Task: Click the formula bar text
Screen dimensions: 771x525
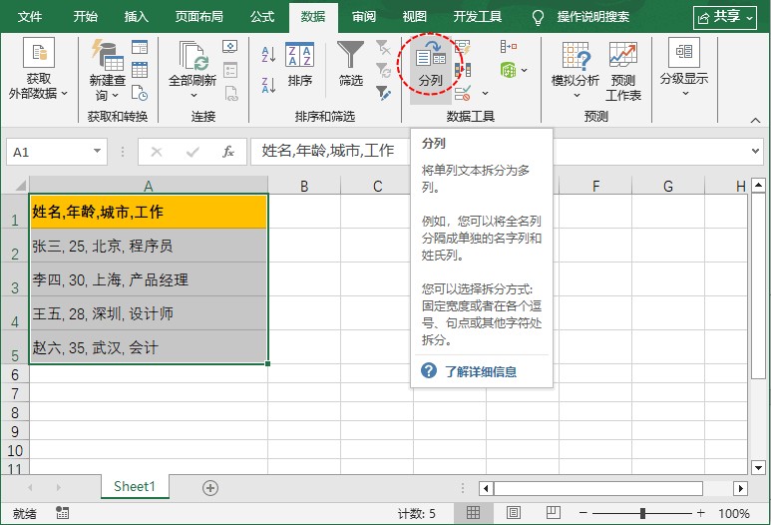Action: click(x=327, y=151)
